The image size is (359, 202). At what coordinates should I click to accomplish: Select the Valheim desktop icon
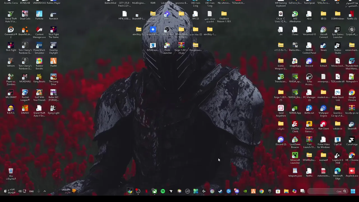[11, 63]
